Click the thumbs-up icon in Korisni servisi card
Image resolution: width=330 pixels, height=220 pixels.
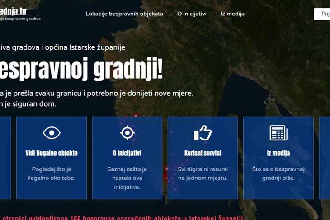(203, 133)
